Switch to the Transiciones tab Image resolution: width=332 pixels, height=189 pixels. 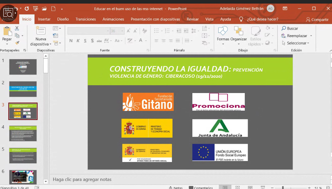pyautogui.click(x=86, y=19)
